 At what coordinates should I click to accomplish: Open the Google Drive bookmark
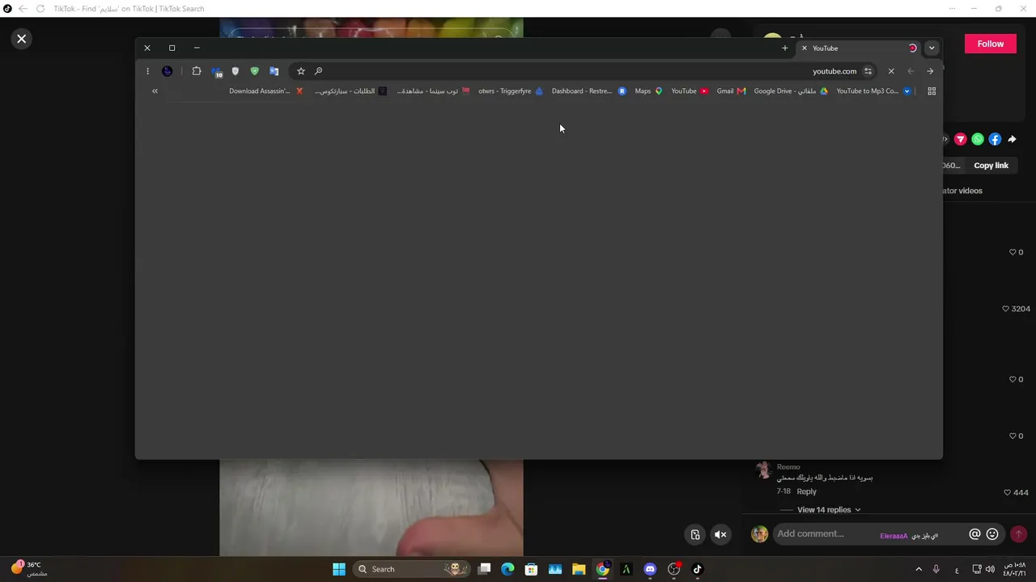(791, 91)
